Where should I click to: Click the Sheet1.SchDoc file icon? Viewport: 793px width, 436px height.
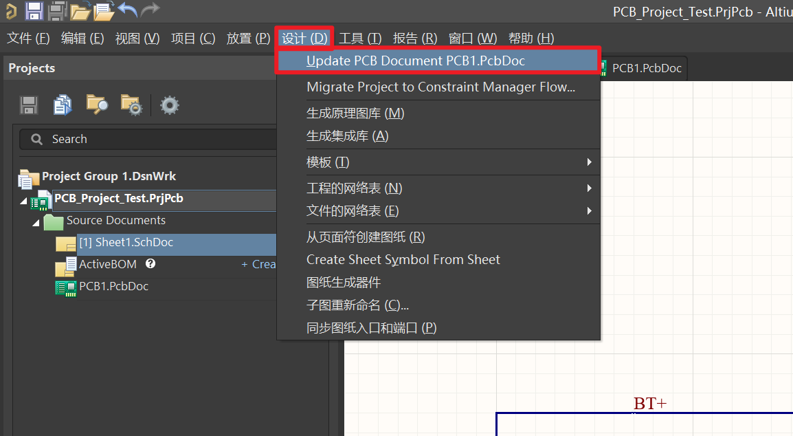[x=66, y=243]
